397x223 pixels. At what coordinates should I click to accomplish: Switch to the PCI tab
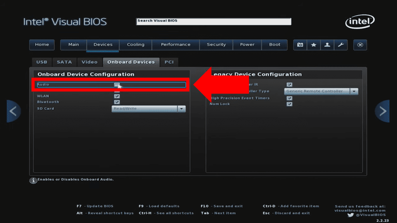[x=169, y=62]
